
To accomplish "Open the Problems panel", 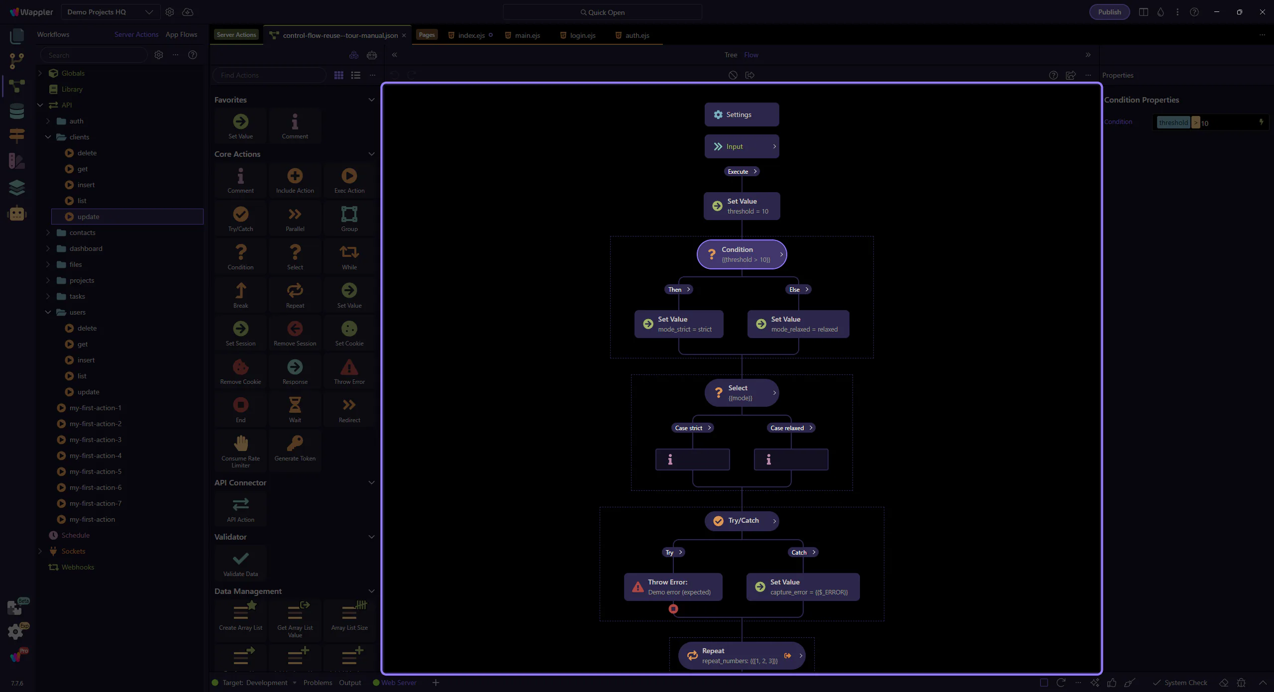I will point(318,683).
